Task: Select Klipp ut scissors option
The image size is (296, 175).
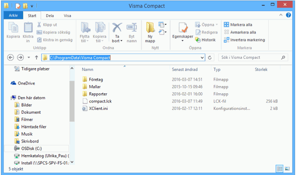Action: pyautogui.click(x=47, y=25)
